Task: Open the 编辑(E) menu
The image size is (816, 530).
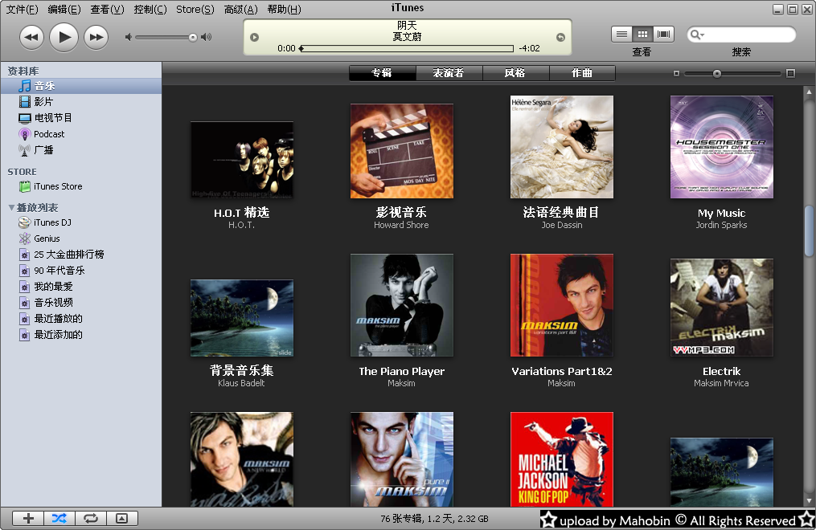Action: pyautogui.click(x=64, y=10)
